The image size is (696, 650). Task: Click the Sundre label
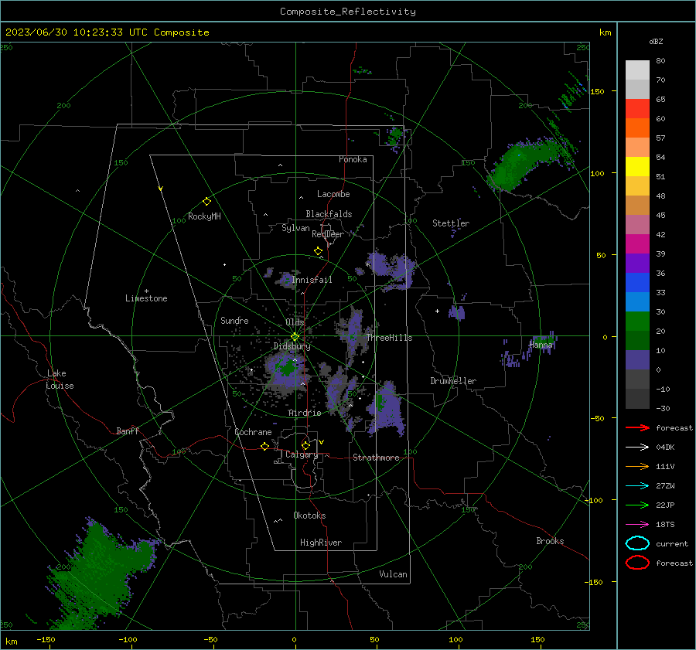click(234, 320)
